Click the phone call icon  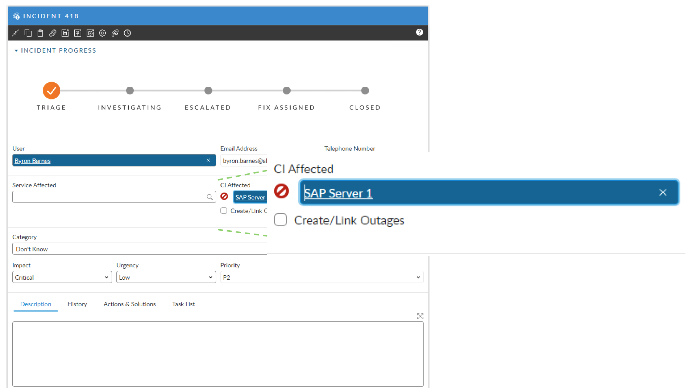pos(115,33)
